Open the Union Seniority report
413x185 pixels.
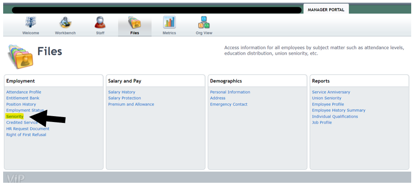pos(327,98)
